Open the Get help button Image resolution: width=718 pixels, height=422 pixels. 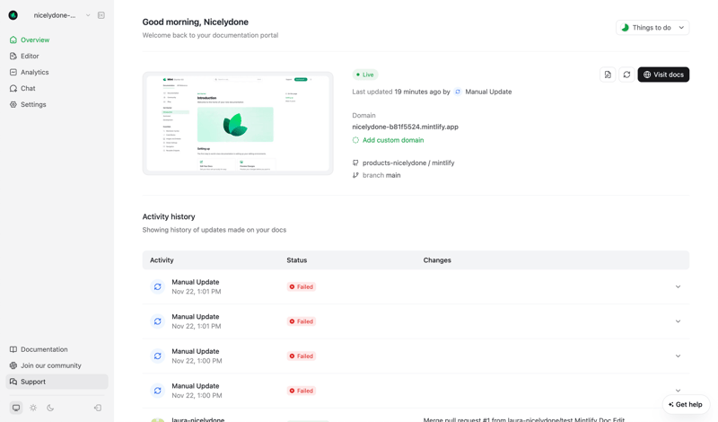tap(686, 404)
